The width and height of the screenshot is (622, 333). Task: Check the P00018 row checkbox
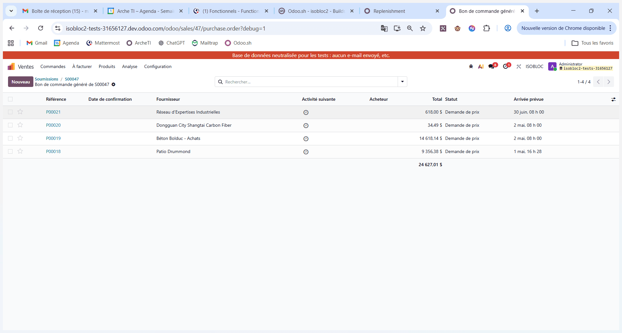tap(10, 151)
